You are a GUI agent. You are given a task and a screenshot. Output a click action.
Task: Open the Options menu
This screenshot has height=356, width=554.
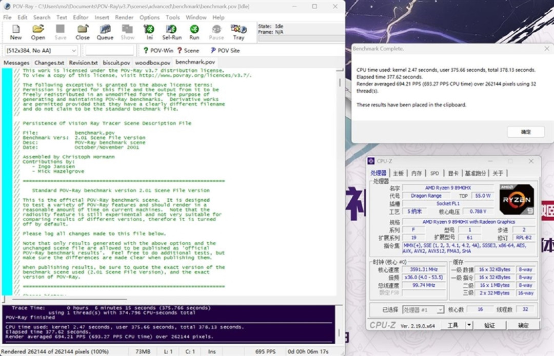click(x=149, y=17)
